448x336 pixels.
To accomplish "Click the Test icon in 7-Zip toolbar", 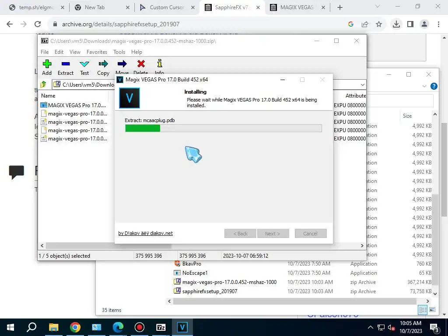I will point(84,64).
